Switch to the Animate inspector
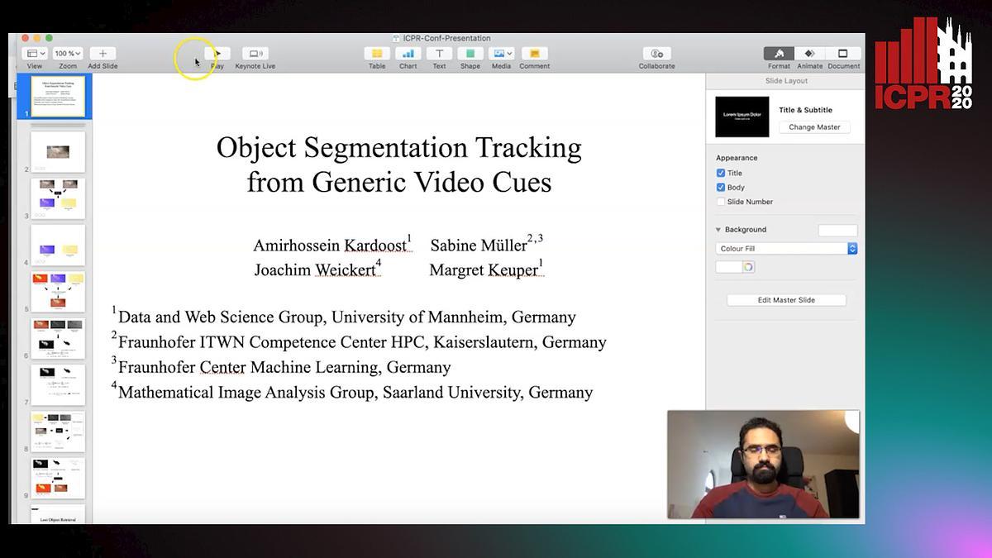 (809, 53)
